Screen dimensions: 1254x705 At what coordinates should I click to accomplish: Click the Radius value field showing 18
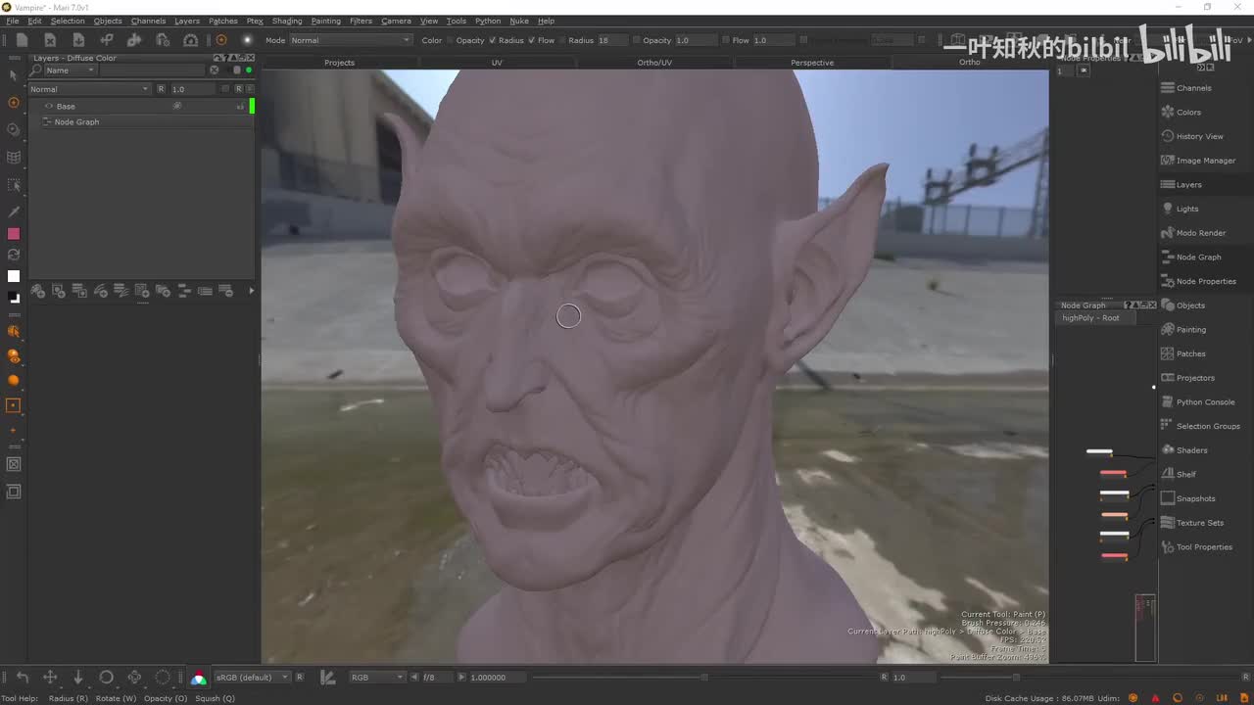pos(611,40)
